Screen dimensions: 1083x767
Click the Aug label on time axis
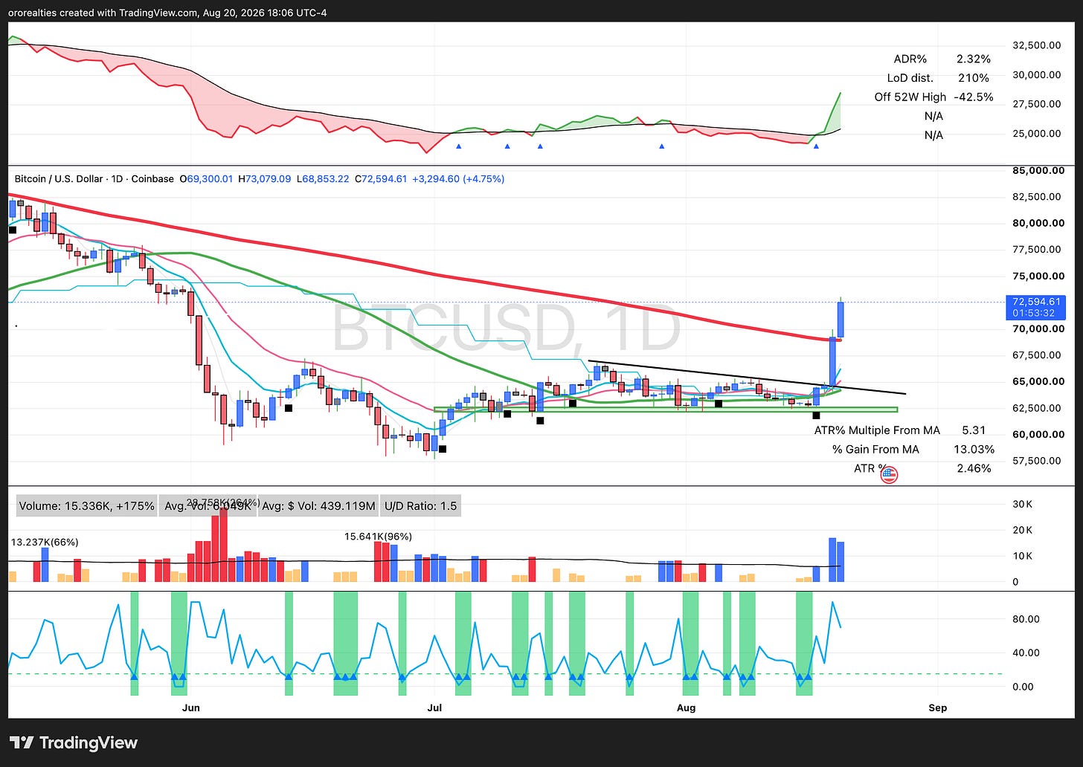686,708
